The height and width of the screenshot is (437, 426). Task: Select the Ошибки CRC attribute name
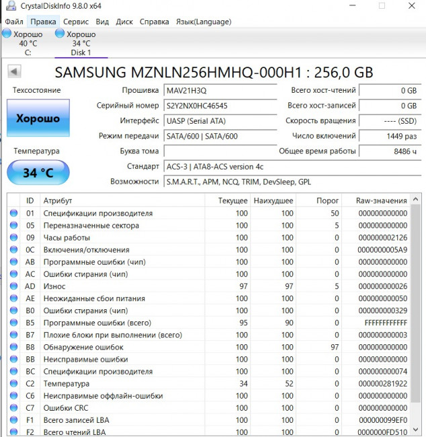pos(66,408)
